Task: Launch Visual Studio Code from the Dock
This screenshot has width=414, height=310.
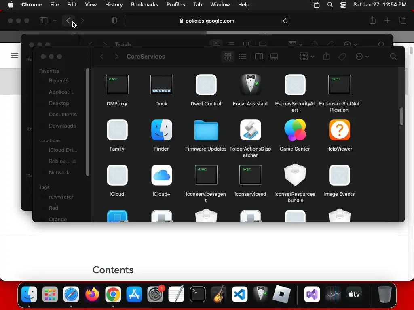Action: click(x=239, y=294)
